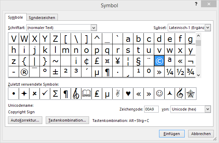Switch to the Sonderzeichen tab
This screenshot has width=219, height=143.
42,18
